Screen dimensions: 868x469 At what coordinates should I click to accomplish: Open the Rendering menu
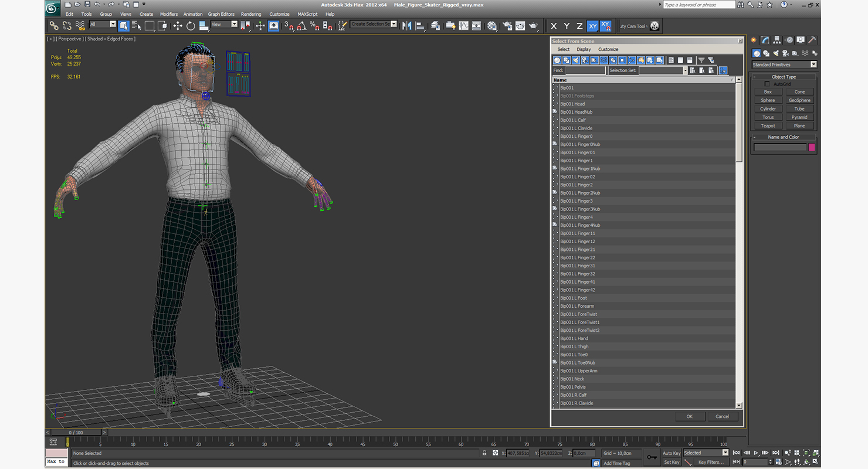(251, 14)
